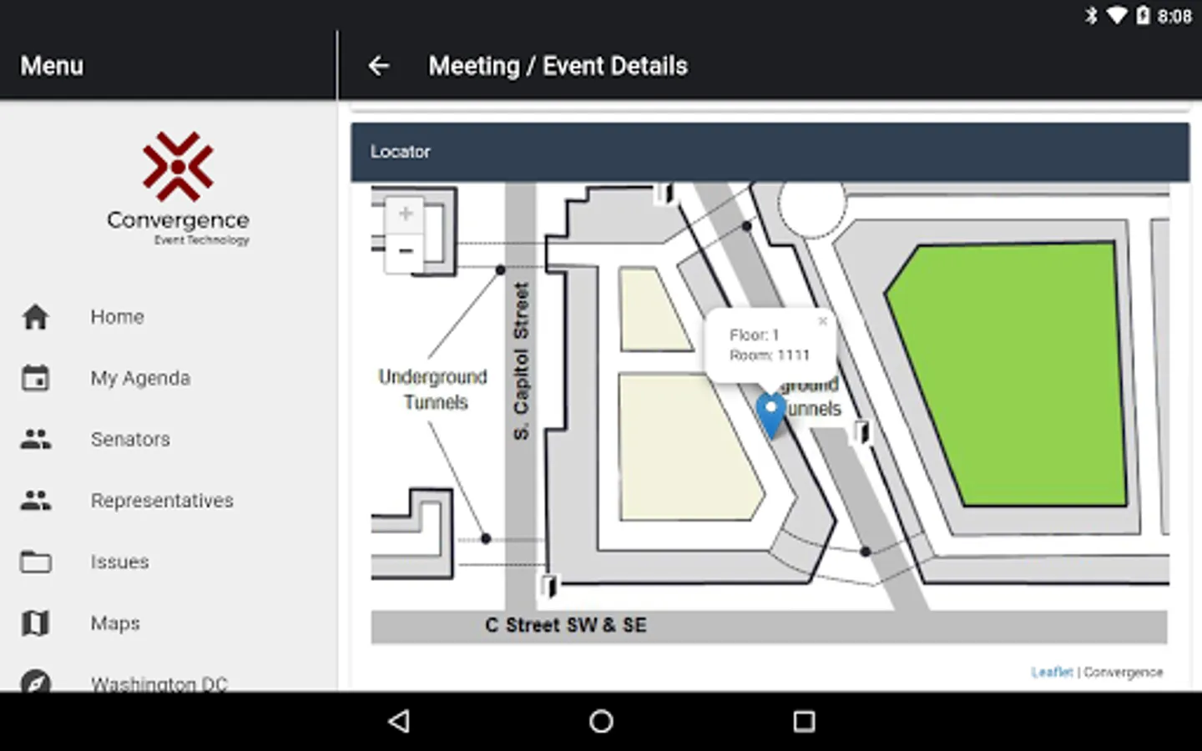1202x751 pixels.
Task: Open Representatives menu item
Action: pyautogui.click(x=169, y=501)
